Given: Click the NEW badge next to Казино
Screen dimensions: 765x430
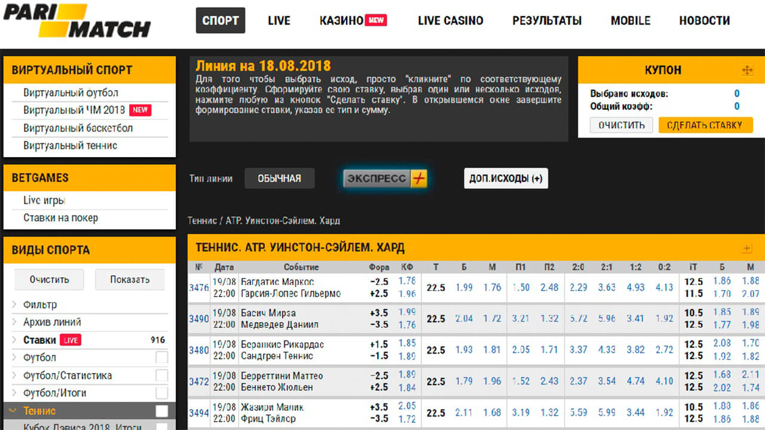Looking at the screenshot, I should [x=377, y=20].
